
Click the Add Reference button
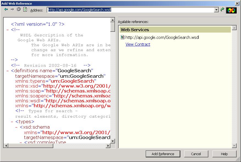(x=163, y=154)
